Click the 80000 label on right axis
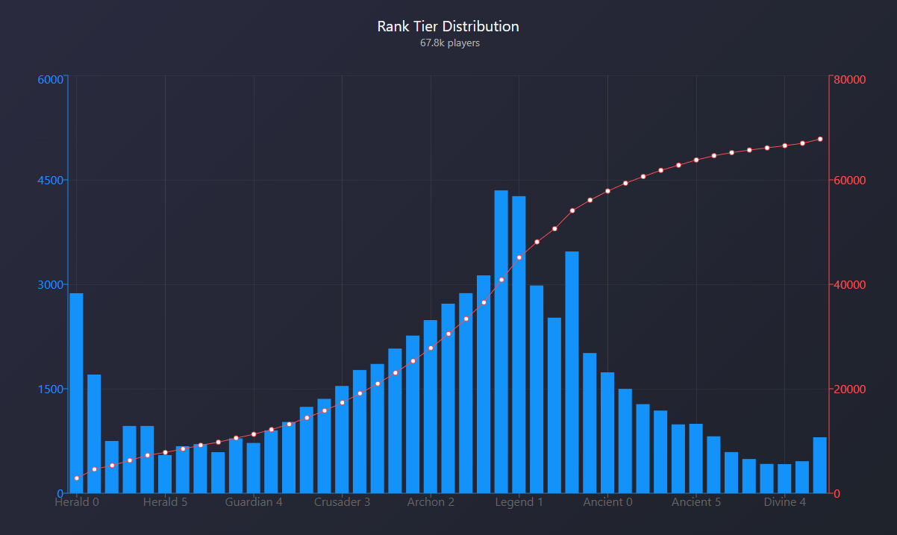897x535 pixels. click(849, 80)
